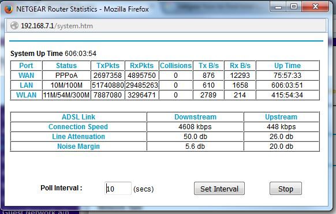336x214 pixels.
Task: Click the ADSL Link header cell
Action: tap(79, 117)
